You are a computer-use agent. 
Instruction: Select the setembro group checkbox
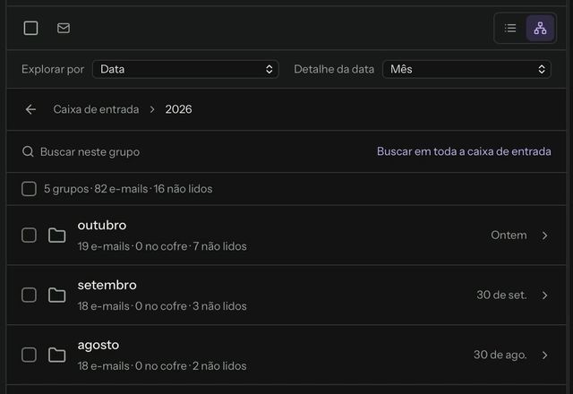click(29, 295)
